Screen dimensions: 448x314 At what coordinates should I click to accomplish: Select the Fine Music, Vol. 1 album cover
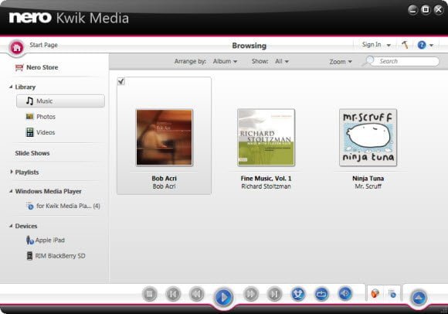266,138
